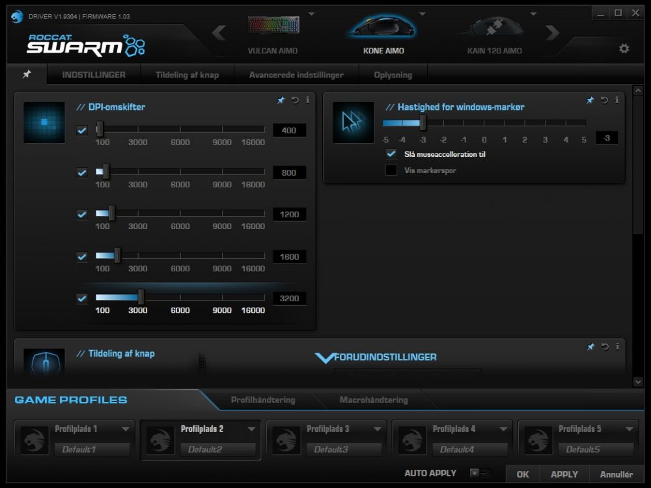The width and height of the screenshot is (651, 488).
Task: Expand Profilplads 4 dropdown arrow
Action: click(x=503, y=429)
